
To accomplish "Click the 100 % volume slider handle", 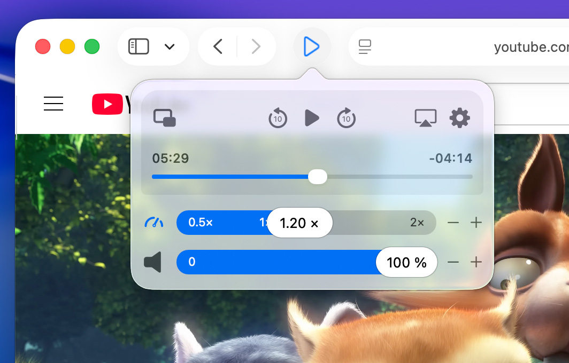I will coord(406,262).
